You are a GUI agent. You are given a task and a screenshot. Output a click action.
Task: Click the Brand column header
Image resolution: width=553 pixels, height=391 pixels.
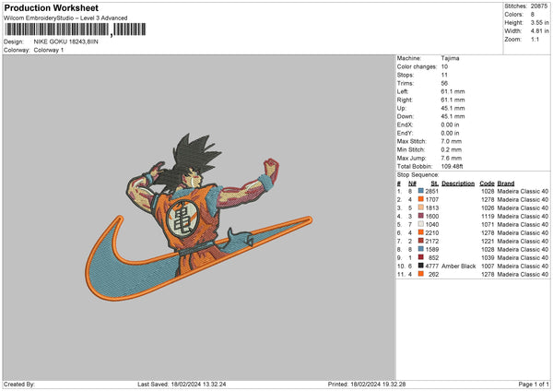(506, 184)
